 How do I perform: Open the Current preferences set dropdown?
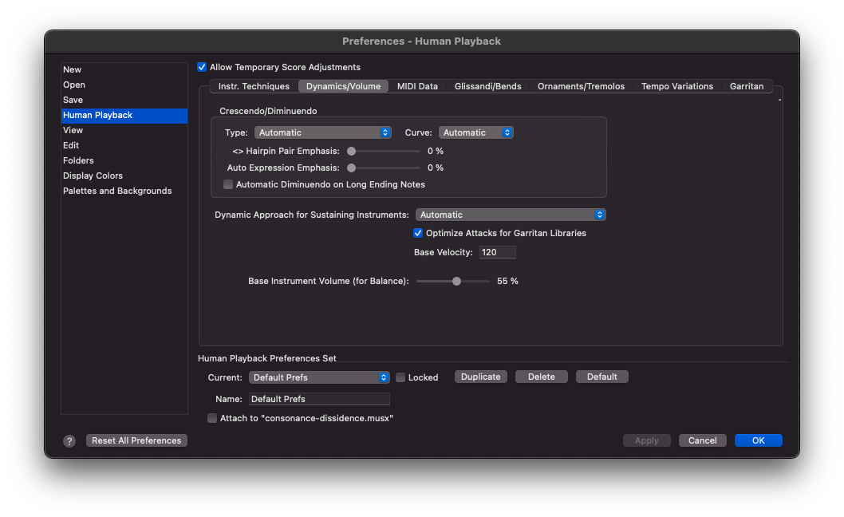pyautogui.click(x=319, y=377)
